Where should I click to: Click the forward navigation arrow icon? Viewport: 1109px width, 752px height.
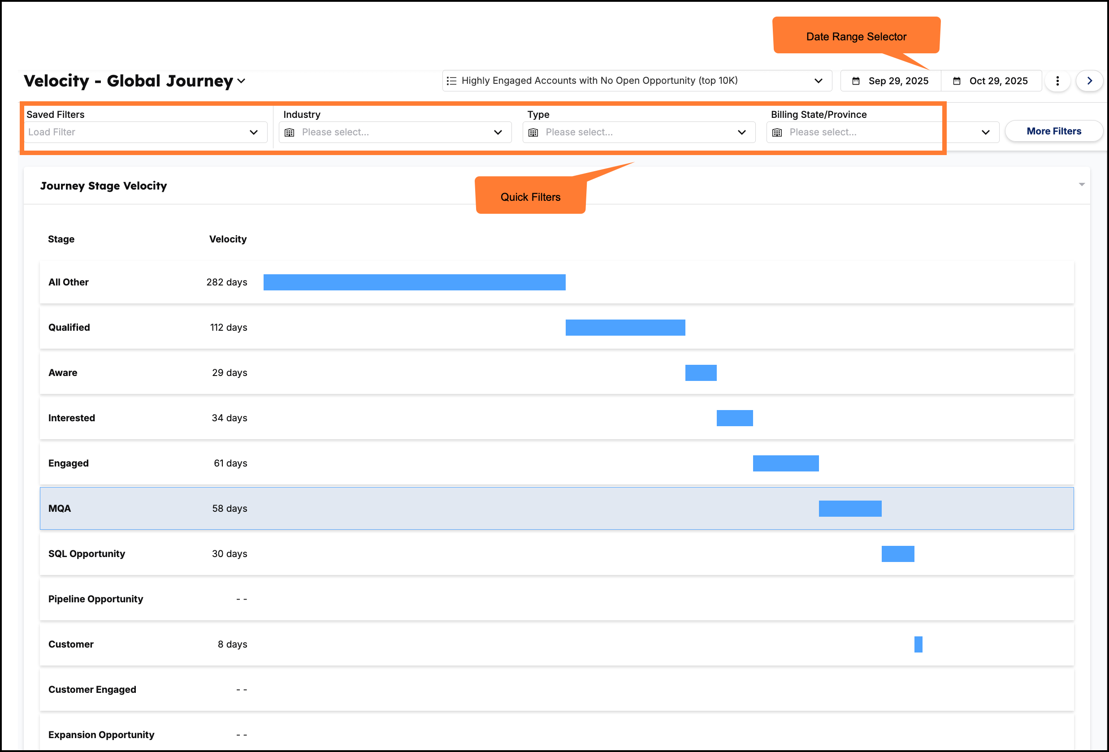pyautogui.click(x=1089, y=81)
